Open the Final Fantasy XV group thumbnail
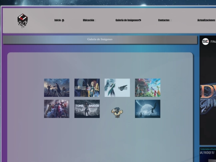The height and width of the screenshot is (162, 216). [x=57, y=88]
